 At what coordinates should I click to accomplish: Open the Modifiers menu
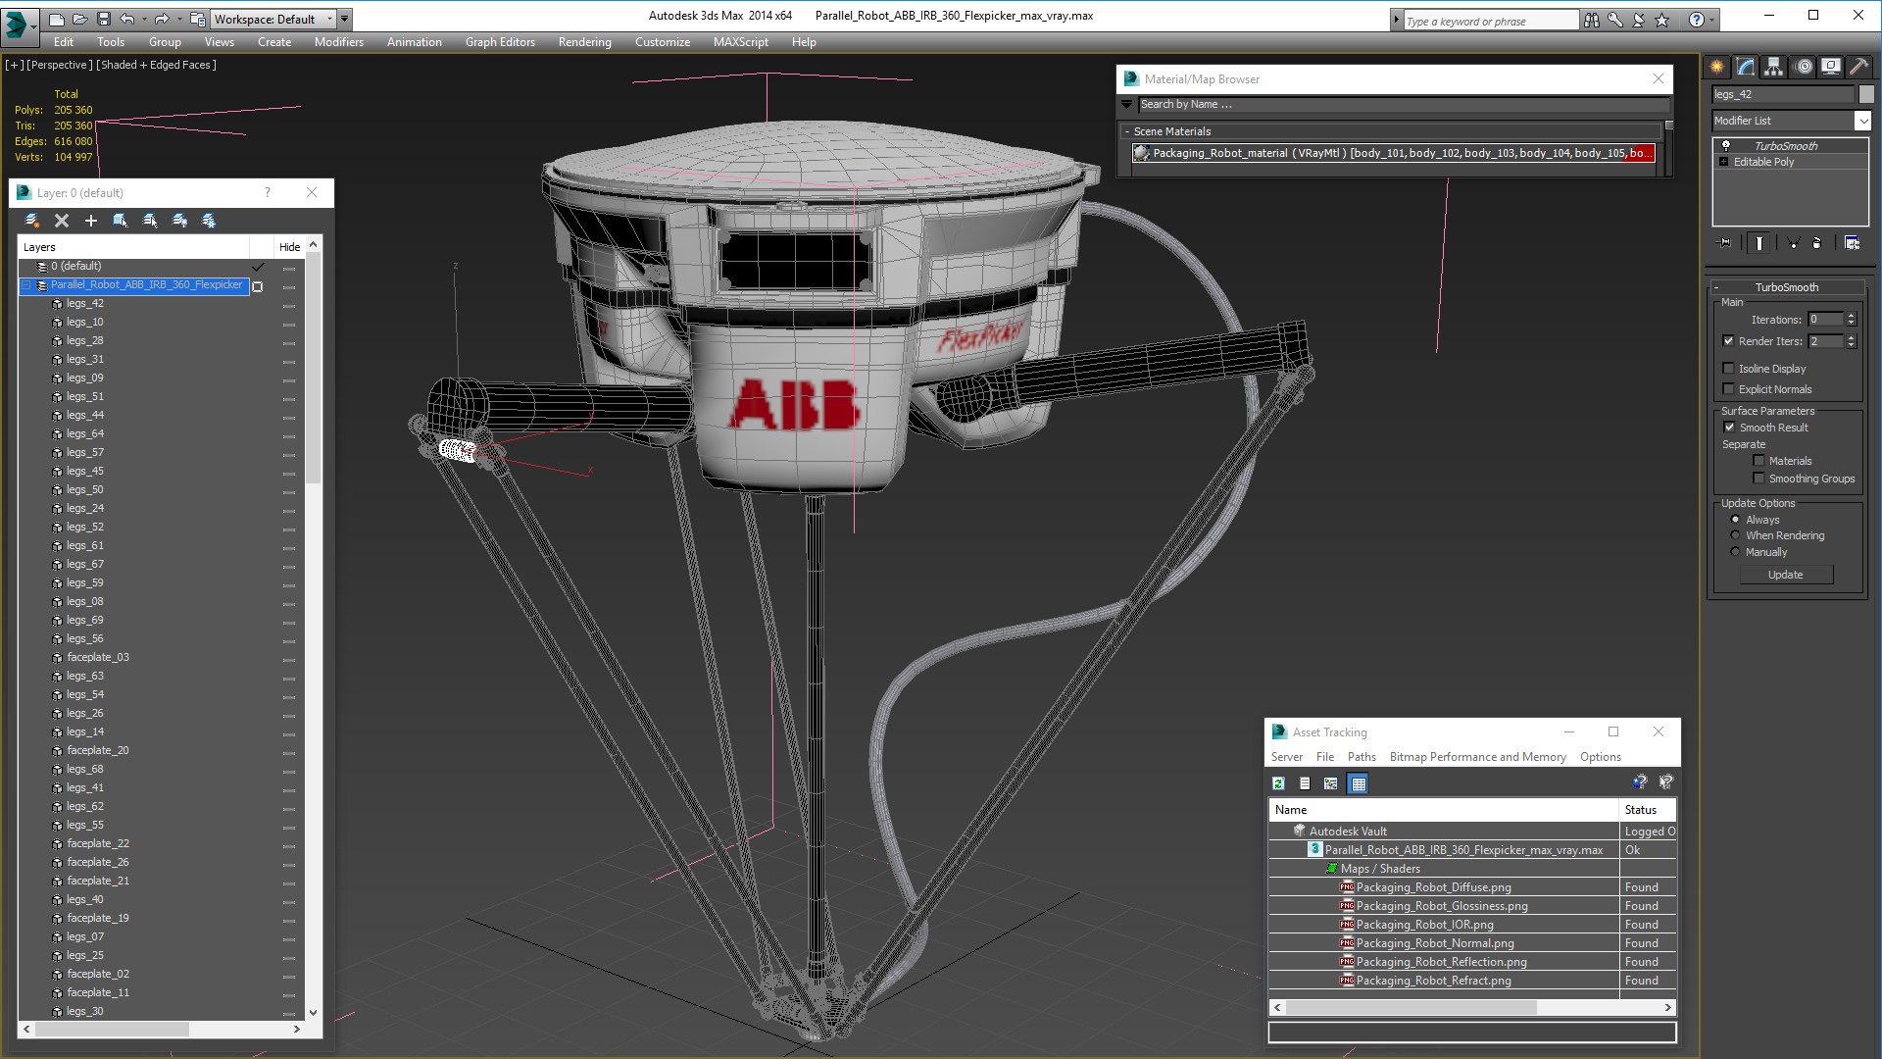point(338,42)
